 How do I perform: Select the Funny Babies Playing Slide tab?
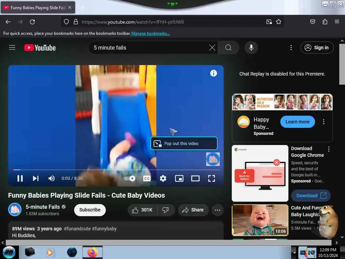click(x=38, y=7)
